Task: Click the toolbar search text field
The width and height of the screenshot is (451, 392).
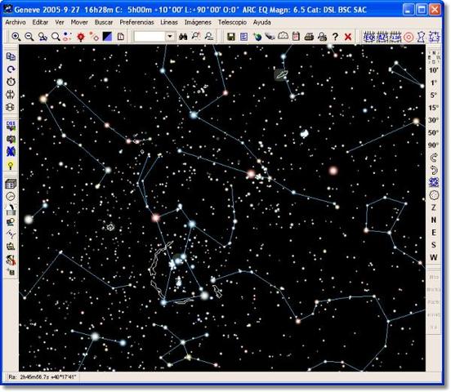Action: (150, 37)
